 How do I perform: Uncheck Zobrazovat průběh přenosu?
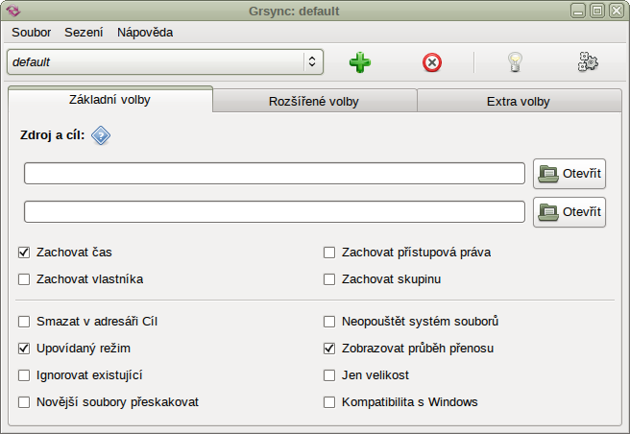(329, 349)
